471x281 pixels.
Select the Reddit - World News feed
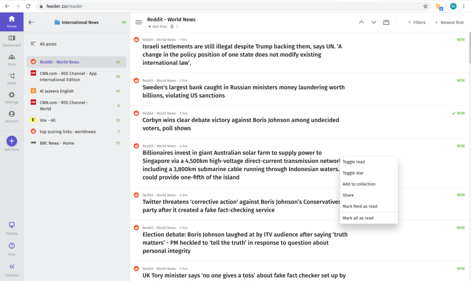pyautogui.click(x=77, y=62)
